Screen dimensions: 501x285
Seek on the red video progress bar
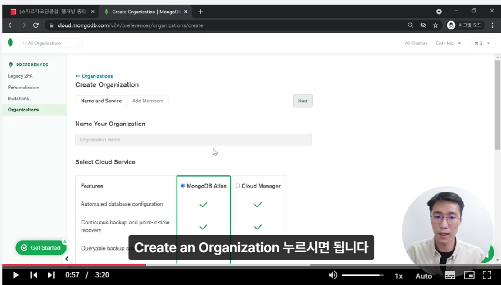click(x=74, y=265)
